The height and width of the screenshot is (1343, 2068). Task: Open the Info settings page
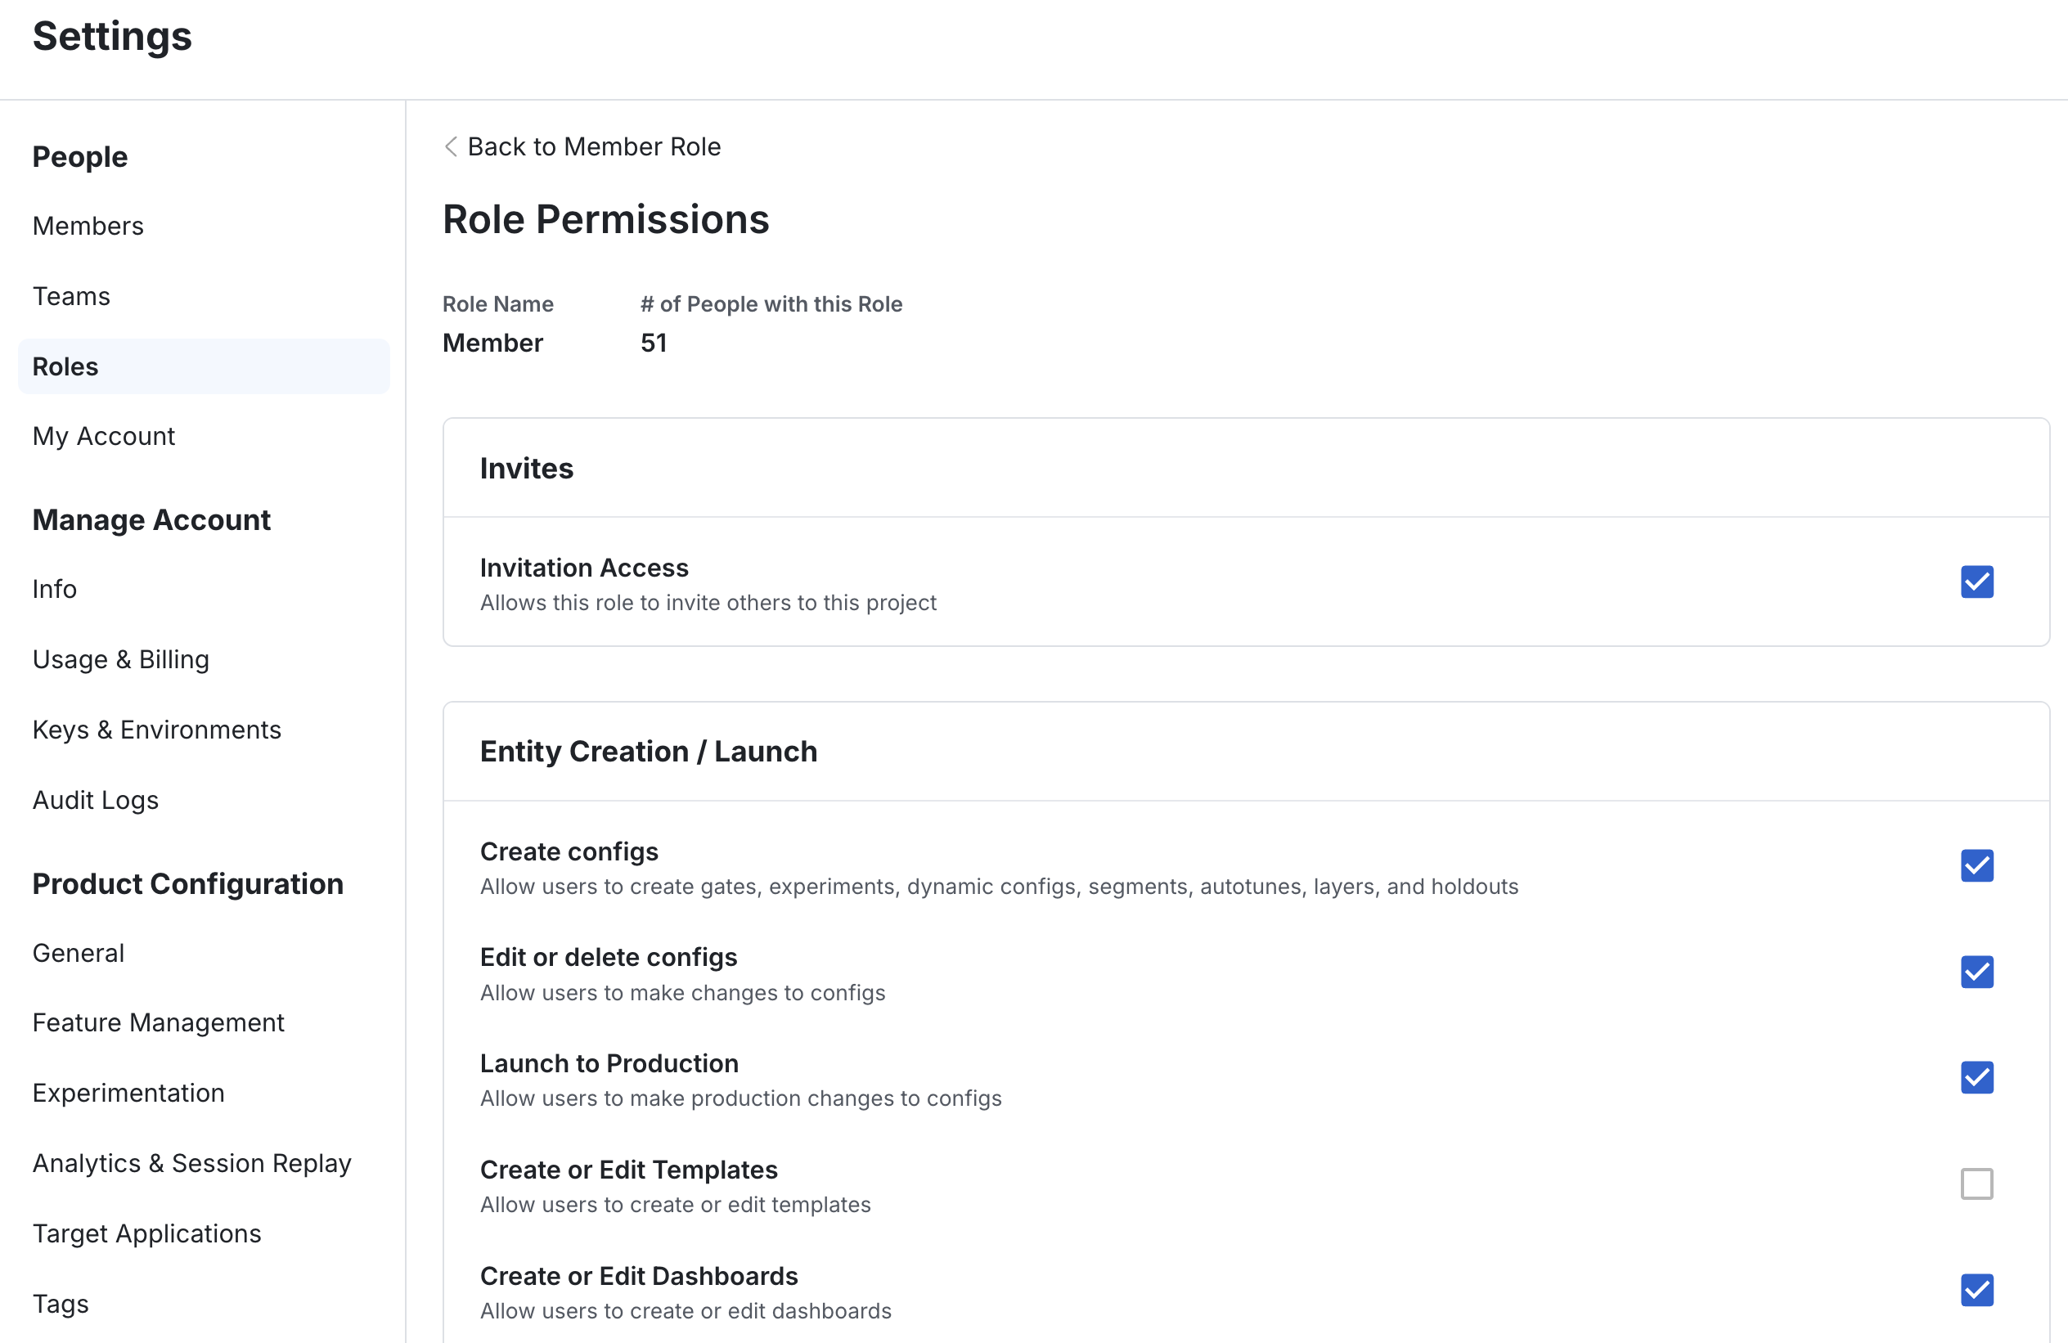point(55,589)
